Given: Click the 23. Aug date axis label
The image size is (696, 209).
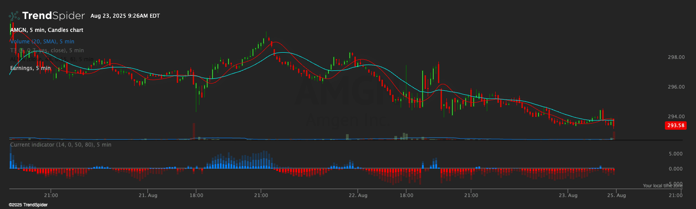Looking at the screenshot, I should coord(568,195).
